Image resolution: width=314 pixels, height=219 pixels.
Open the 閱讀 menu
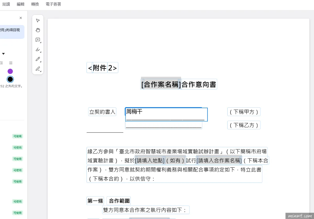click(x=6, y=4)
